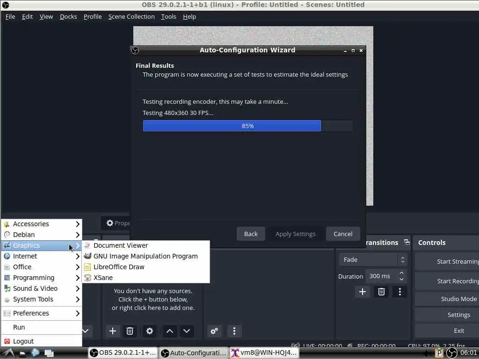Open transition properties three-dot menu

[400, 292]
